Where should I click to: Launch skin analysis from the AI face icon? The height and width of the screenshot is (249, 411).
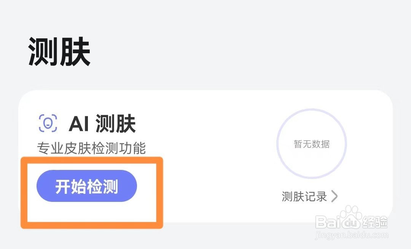tap(48, 122)
